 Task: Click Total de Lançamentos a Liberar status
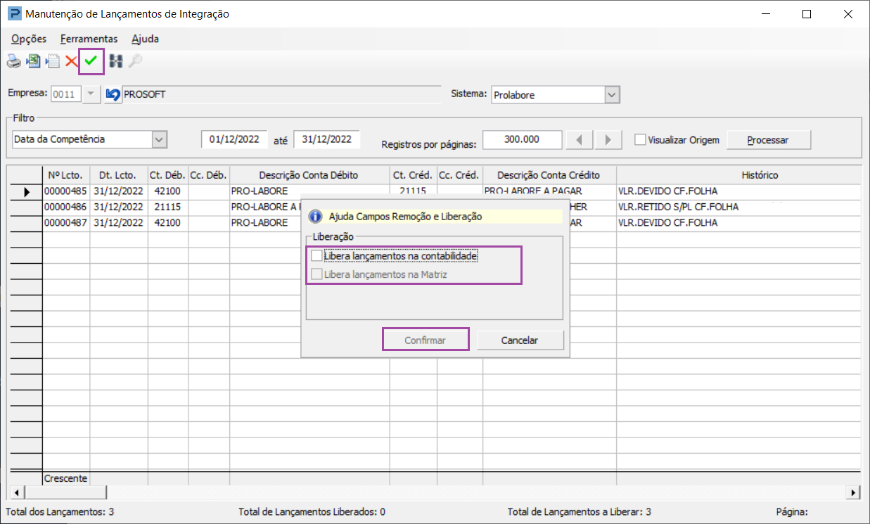[579, 512]
